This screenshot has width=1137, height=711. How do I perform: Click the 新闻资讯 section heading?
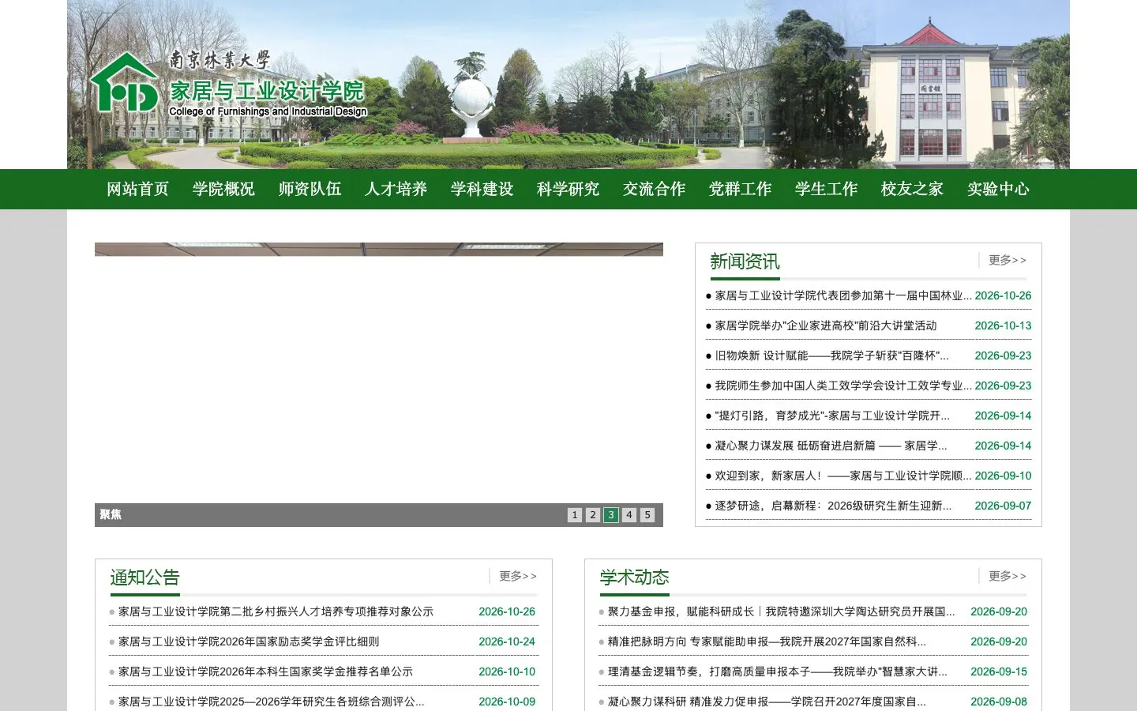click(745, 261)
